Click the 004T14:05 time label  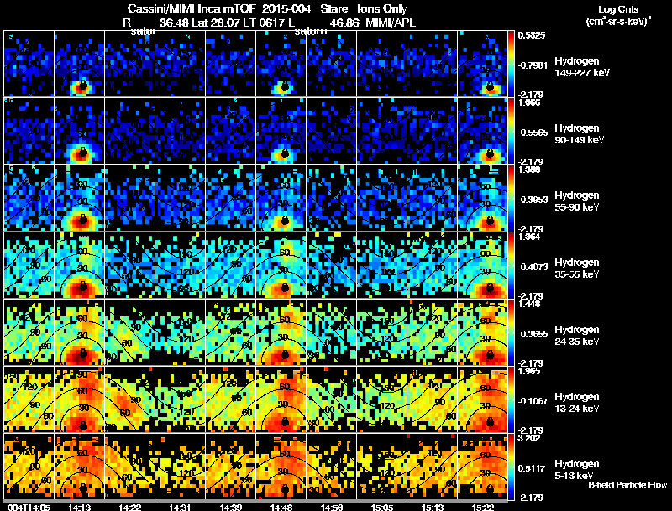(29, 508)
